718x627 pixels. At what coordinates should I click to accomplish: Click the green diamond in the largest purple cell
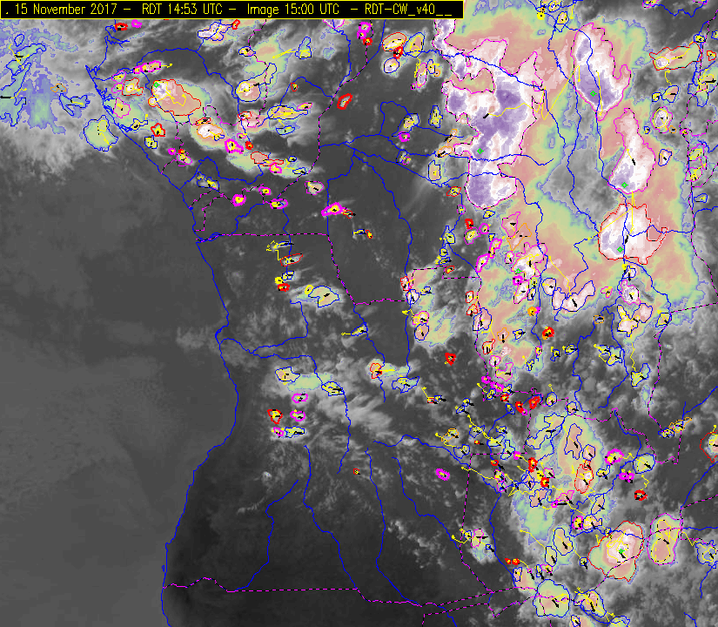[x=480, y=152]
